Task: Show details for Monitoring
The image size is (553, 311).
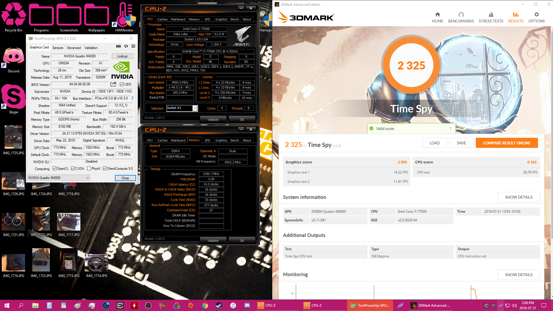Action: click(519, 275)
